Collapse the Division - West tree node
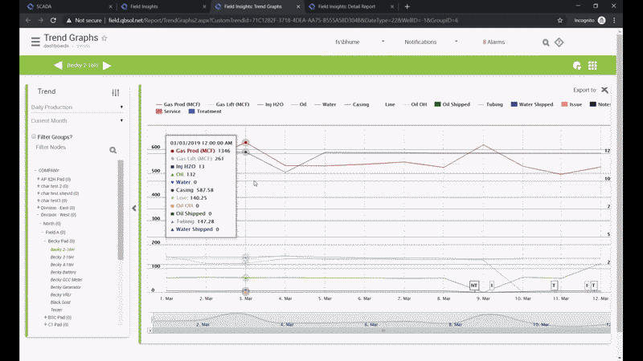The height and width of the screenshot is (361, 643). tap(39, 214)
